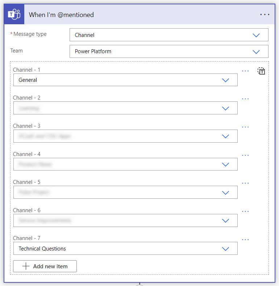
Task: Click the Technical Questions channel value
Action: coord(42,249)
